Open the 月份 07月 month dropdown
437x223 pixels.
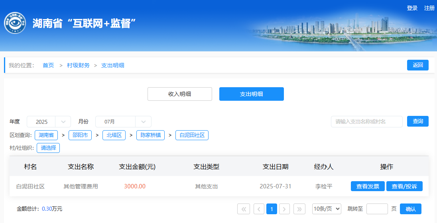pyautogui.click(x=123, y=122)
